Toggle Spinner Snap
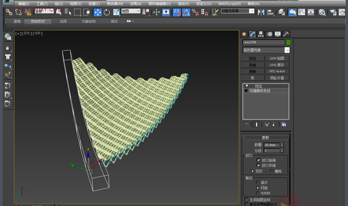 pos(204,12)
